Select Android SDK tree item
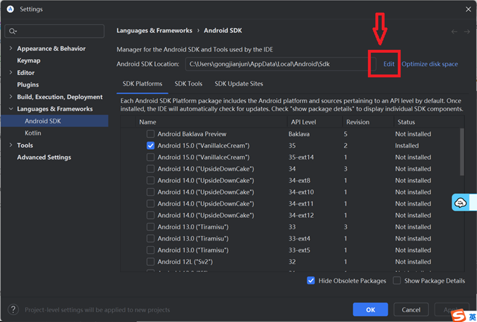 [55, 121]
